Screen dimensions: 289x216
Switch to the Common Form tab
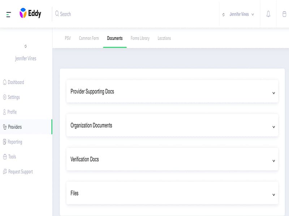[89, 38]
